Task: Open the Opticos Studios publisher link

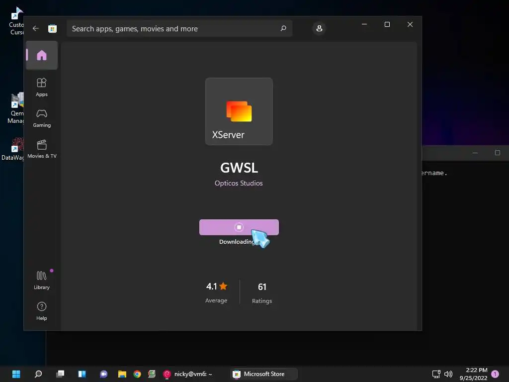Action: 239,183
